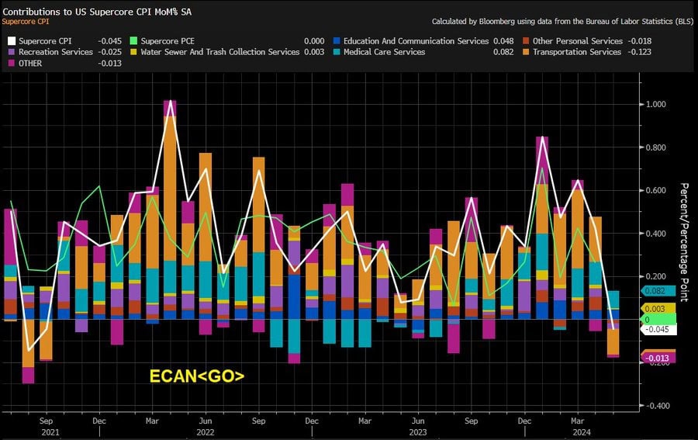Click the green Supercore PCE legend swatch
698x440 pixels.
(x=133, y=41)
